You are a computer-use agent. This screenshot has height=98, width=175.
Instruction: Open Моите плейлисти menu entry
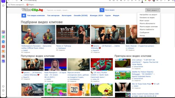pyautogui.click(x=147, y=29)
